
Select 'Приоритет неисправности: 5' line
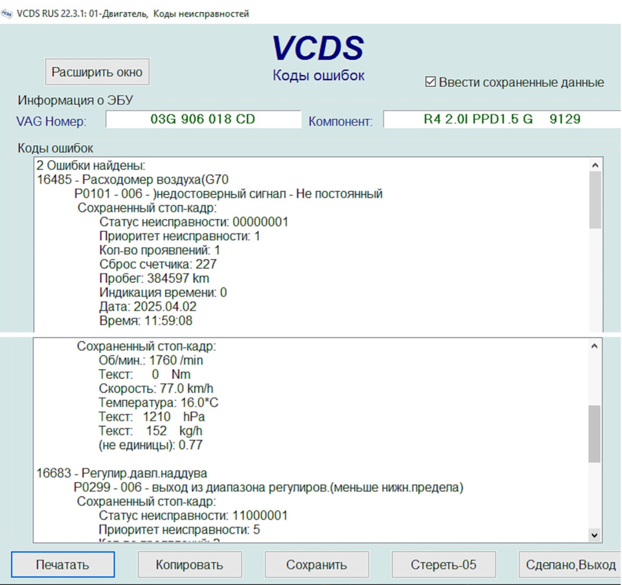tap(179, 529)
